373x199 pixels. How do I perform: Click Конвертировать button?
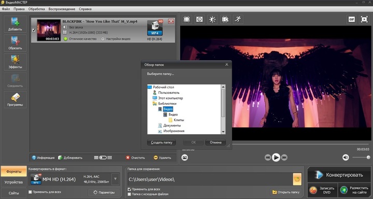click(x=339, y=175)
